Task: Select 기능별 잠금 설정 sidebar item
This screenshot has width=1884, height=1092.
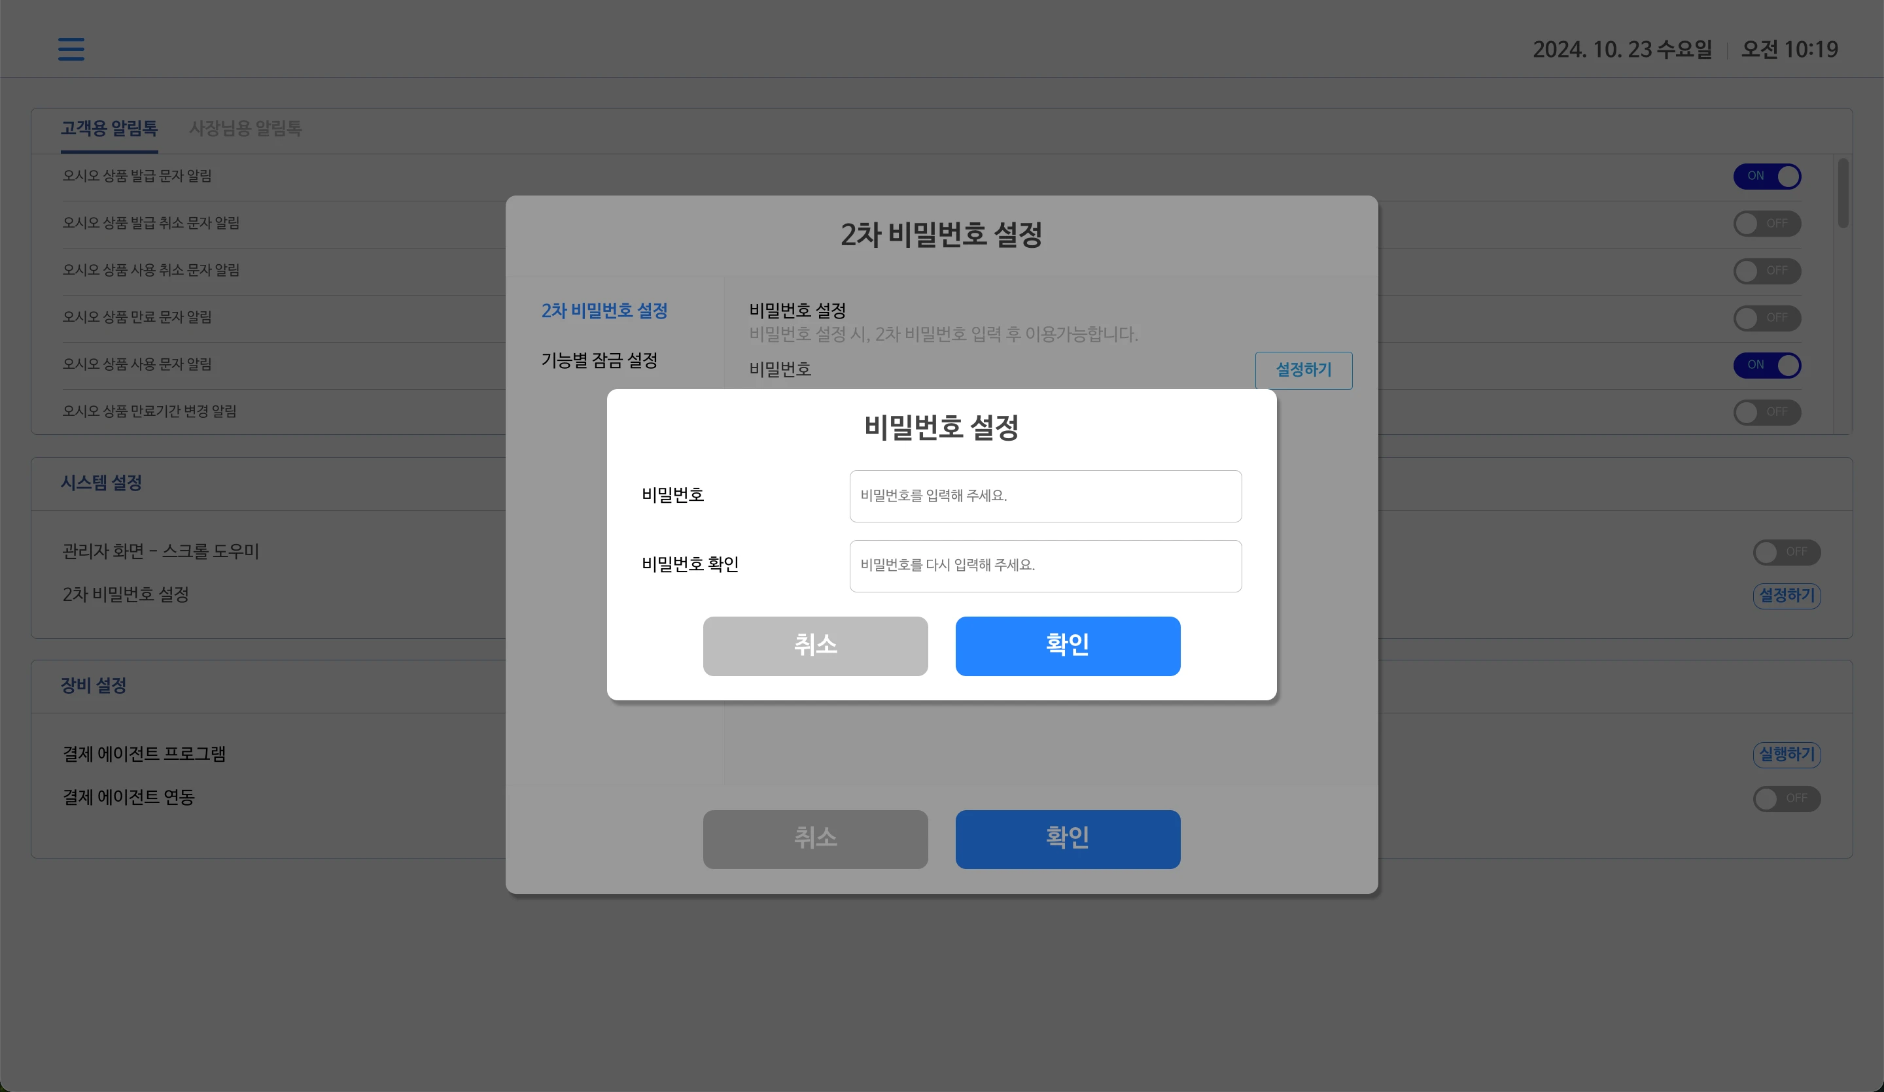Action: [599, 361]
